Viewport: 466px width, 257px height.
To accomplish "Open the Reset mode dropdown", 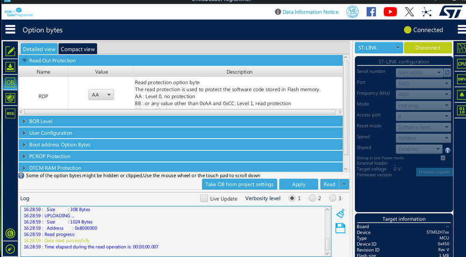I will coord(424,127).
